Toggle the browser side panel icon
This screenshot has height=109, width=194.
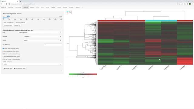click(x=187, y=4)
